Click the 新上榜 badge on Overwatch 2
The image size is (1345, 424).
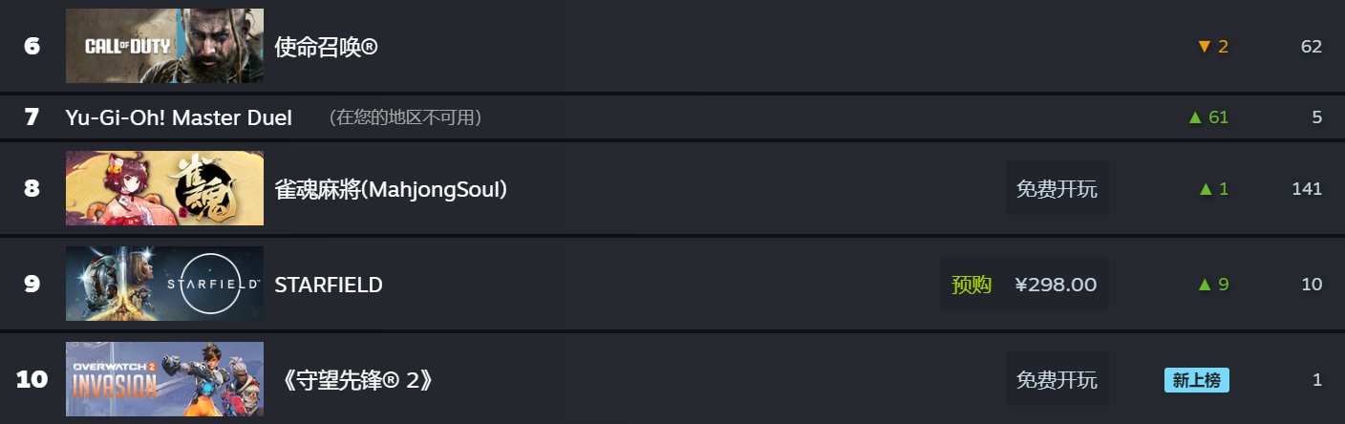1196,380
